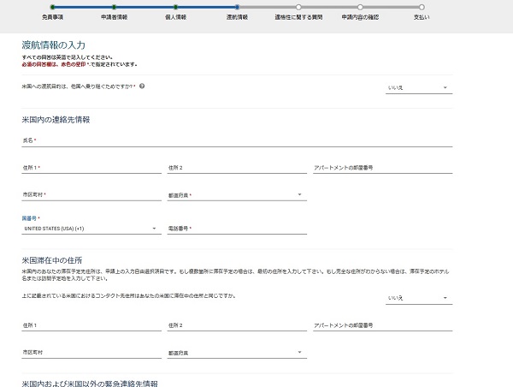513x387 pixels.
Task: Click the help icon beside the transit question
Action: 142,86
